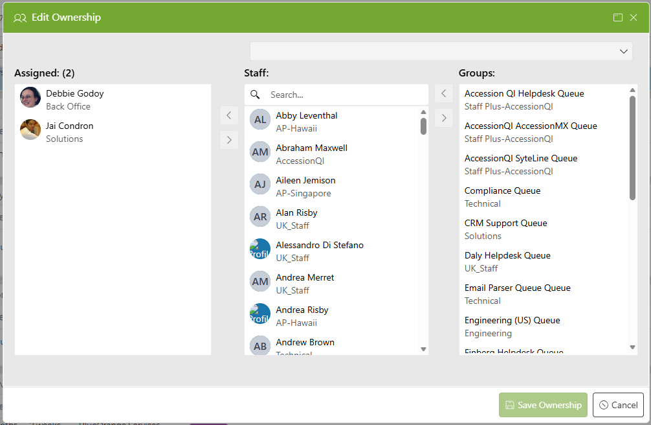Viewport: 651px width, 425px height.
Task: Move group to Assigned with left arrow
Action: 444,93
